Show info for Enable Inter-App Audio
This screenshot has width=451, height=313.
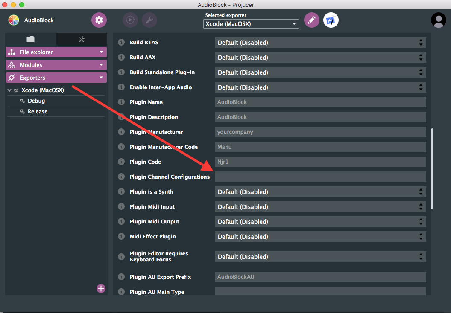121,87
